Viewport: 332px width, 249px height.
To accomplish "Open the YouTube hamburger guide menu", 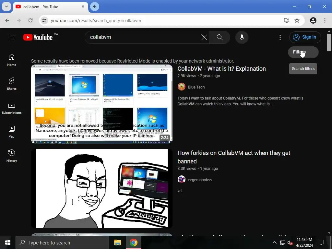I will pos(12,37).
